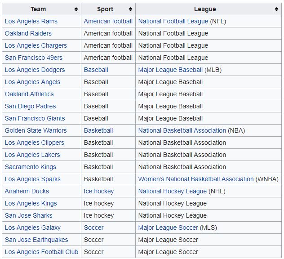This screenshot has height=259, width=284.
Task: Open the Los Angeles Galaxy link
Action: click(33, 228)
